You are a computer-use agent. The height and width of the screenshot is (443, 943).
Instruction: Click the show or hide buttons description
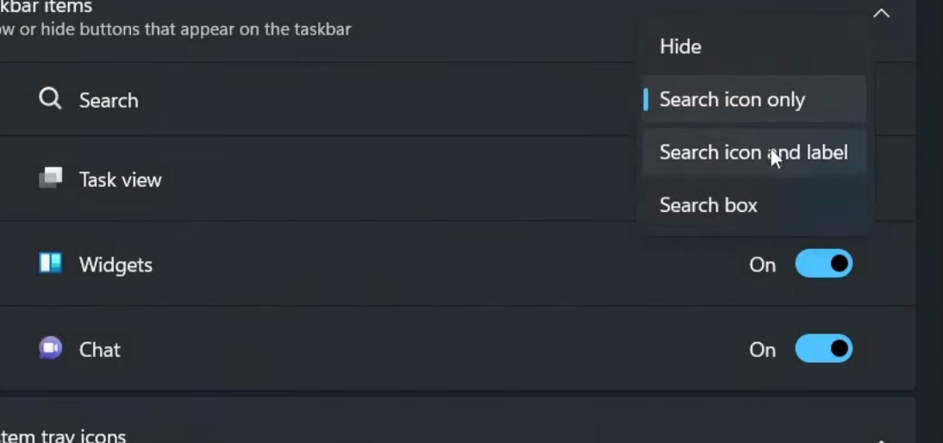click(x=175, y=29)
